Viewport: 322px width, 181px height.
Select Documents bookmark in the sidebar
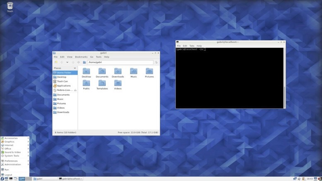point(65,95)
